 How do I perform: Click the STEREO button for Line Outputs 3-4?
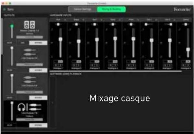click(x=38, y=70)
